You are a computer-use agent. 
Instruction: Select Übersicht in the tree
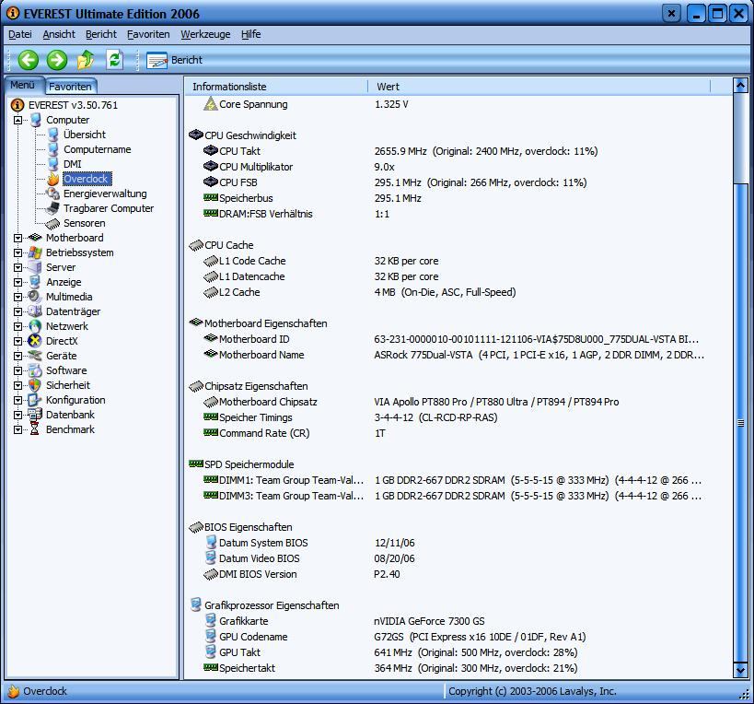click(x=84, y=135)
